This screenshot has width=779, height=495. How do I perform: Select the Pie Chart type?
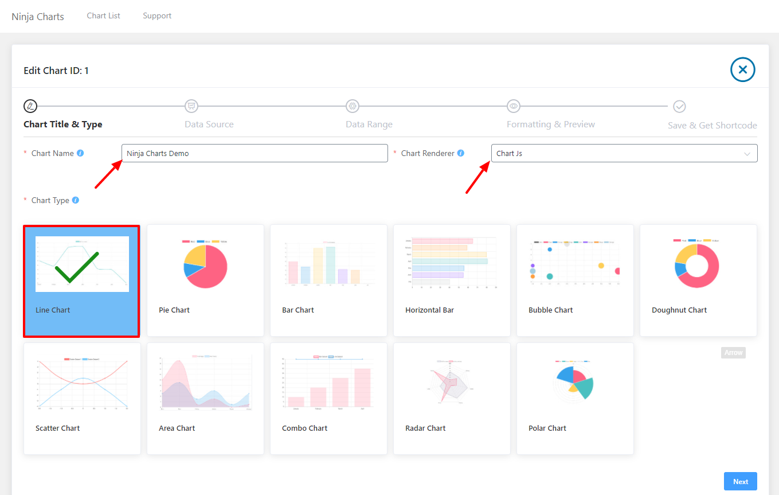(205, 280)
